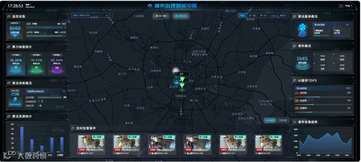Click the event card showing 100
361x162 pixels.
[323, 57]
